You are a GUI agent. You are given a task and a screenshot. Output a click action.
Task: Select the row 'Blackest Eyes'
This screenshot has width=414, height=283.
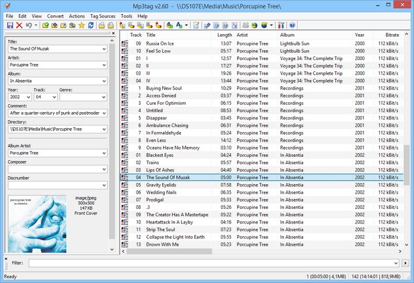262,156
